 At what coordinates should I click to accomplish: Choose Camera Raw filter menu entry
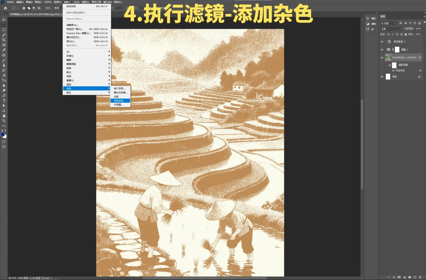pos(87,33)
